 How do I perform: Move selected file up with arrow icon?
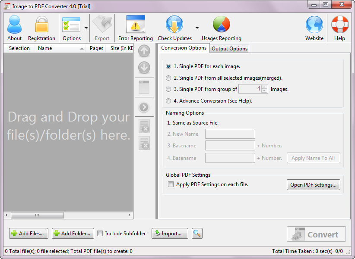coord(144,51)
